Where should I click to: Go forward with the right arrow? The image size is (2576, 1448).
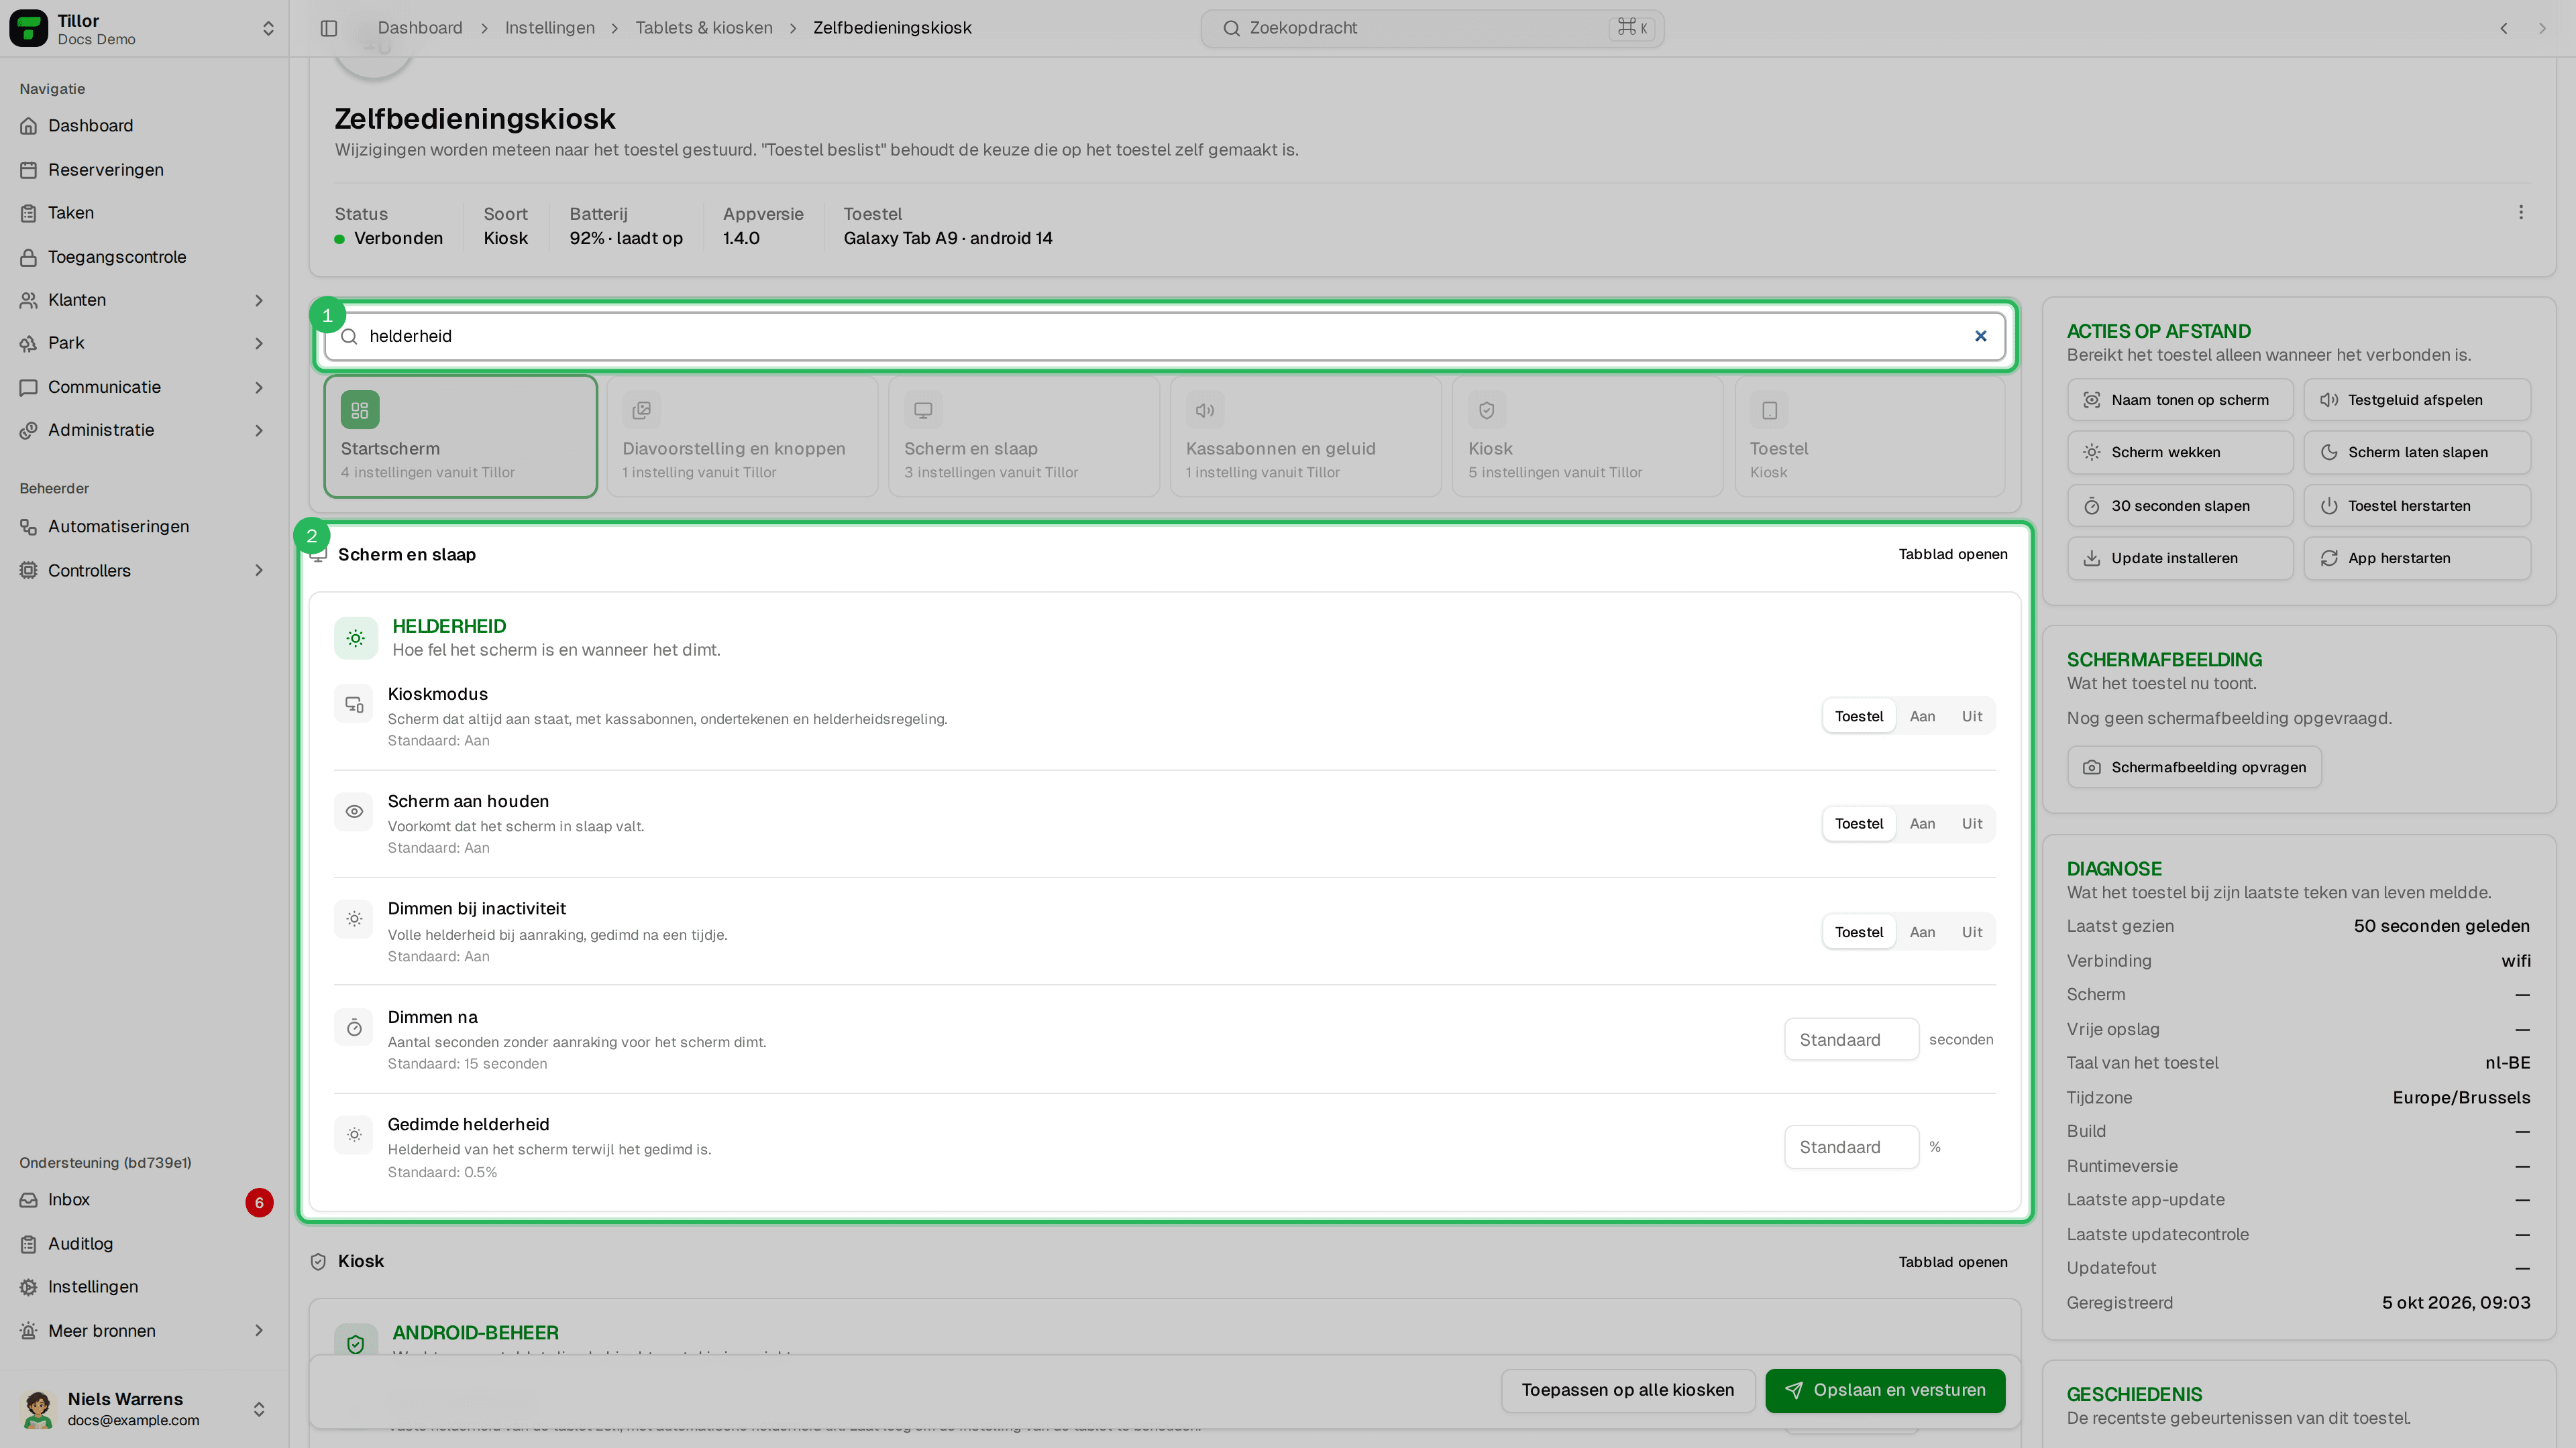pyautogui.click(x=2542, y=28)
